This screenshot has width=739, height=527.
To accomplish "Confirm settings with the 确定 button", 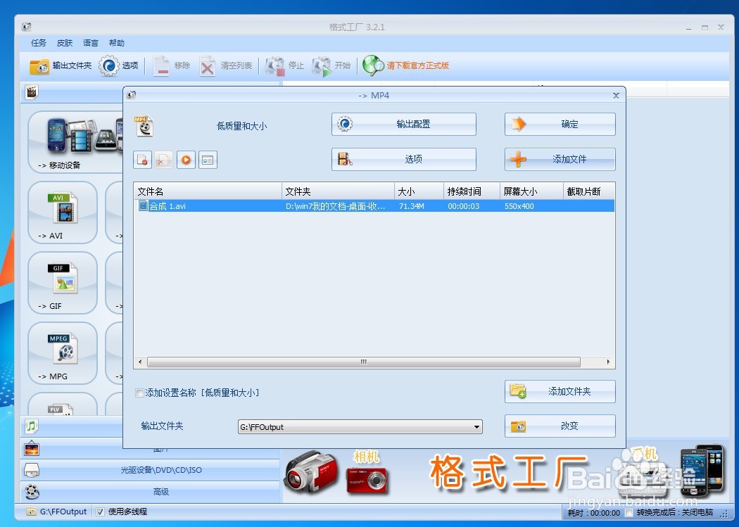I will (x=559, y=124).
